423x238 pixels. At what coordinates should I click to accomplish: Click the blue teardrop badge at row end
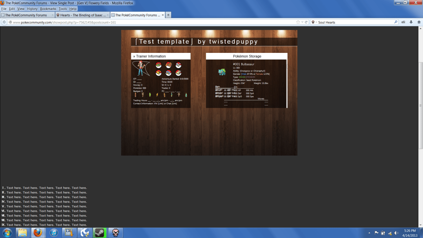(186, 95)
